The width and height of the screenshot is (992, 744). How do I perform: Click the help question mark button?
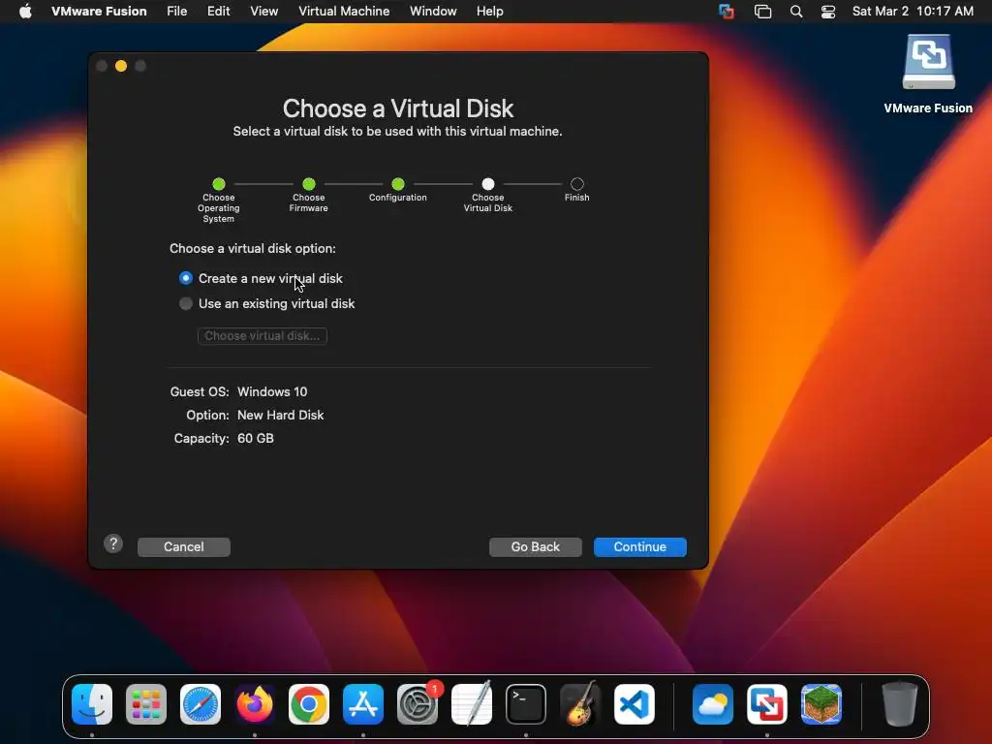click(x=113, y=543)
